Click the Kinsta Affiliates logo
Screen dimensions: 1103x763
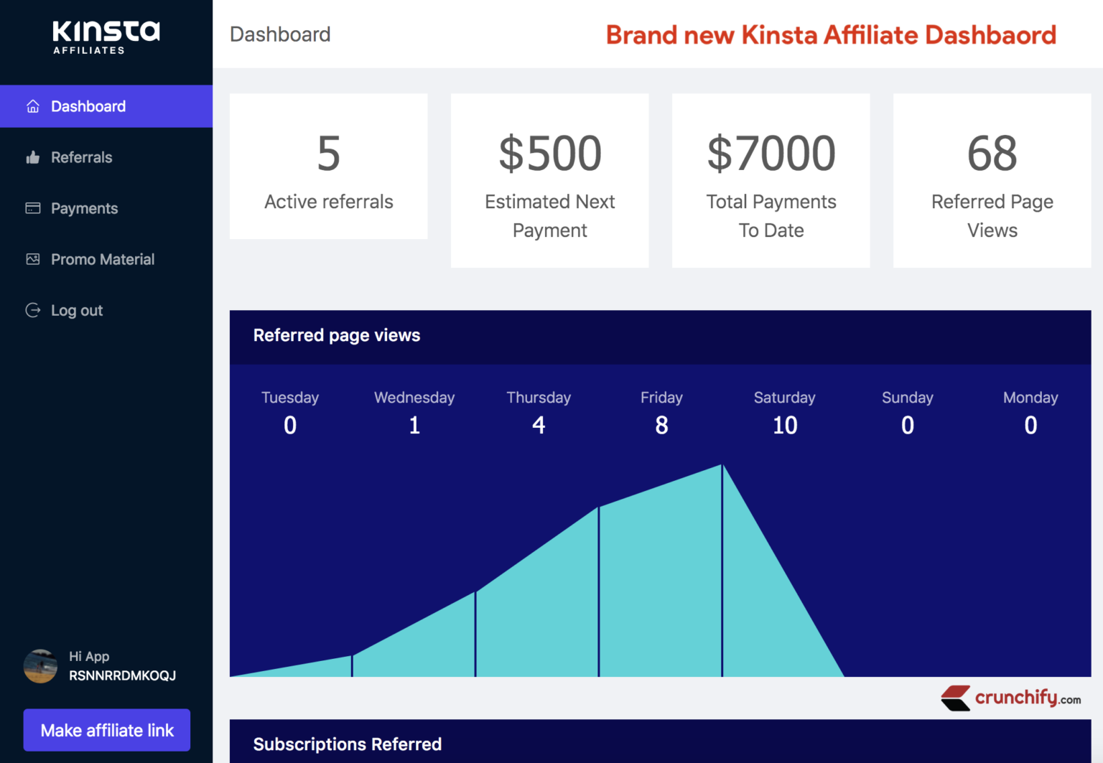(105, 38)
